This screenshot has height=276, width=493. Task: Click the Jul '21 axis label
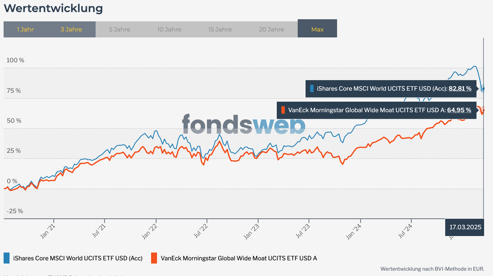(99, 231)
